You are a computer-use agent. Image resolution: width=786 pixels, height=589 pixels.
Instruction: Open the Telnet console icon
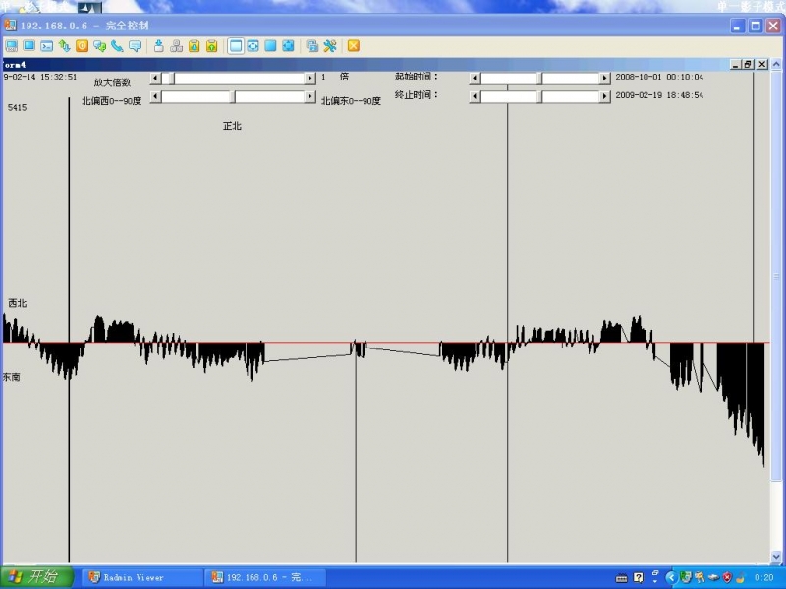click(46, 46)
